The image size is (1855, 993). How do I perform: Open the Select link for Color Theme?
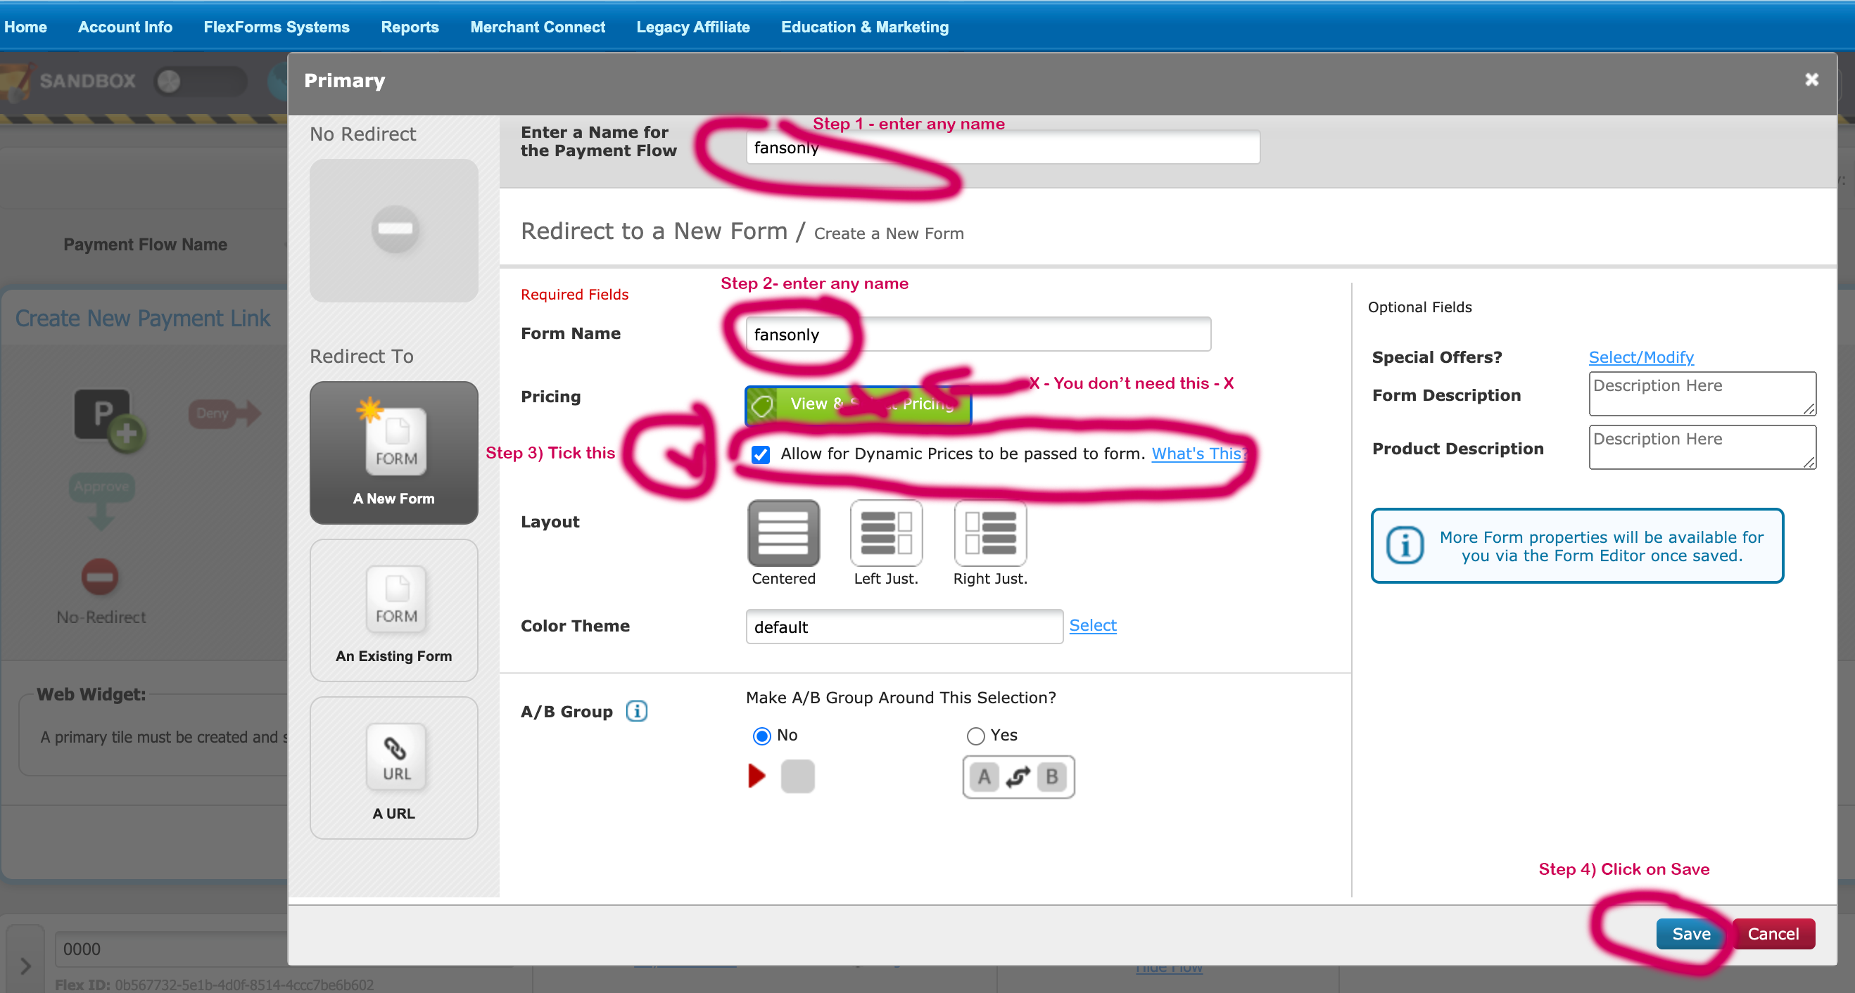[1092, 625]
